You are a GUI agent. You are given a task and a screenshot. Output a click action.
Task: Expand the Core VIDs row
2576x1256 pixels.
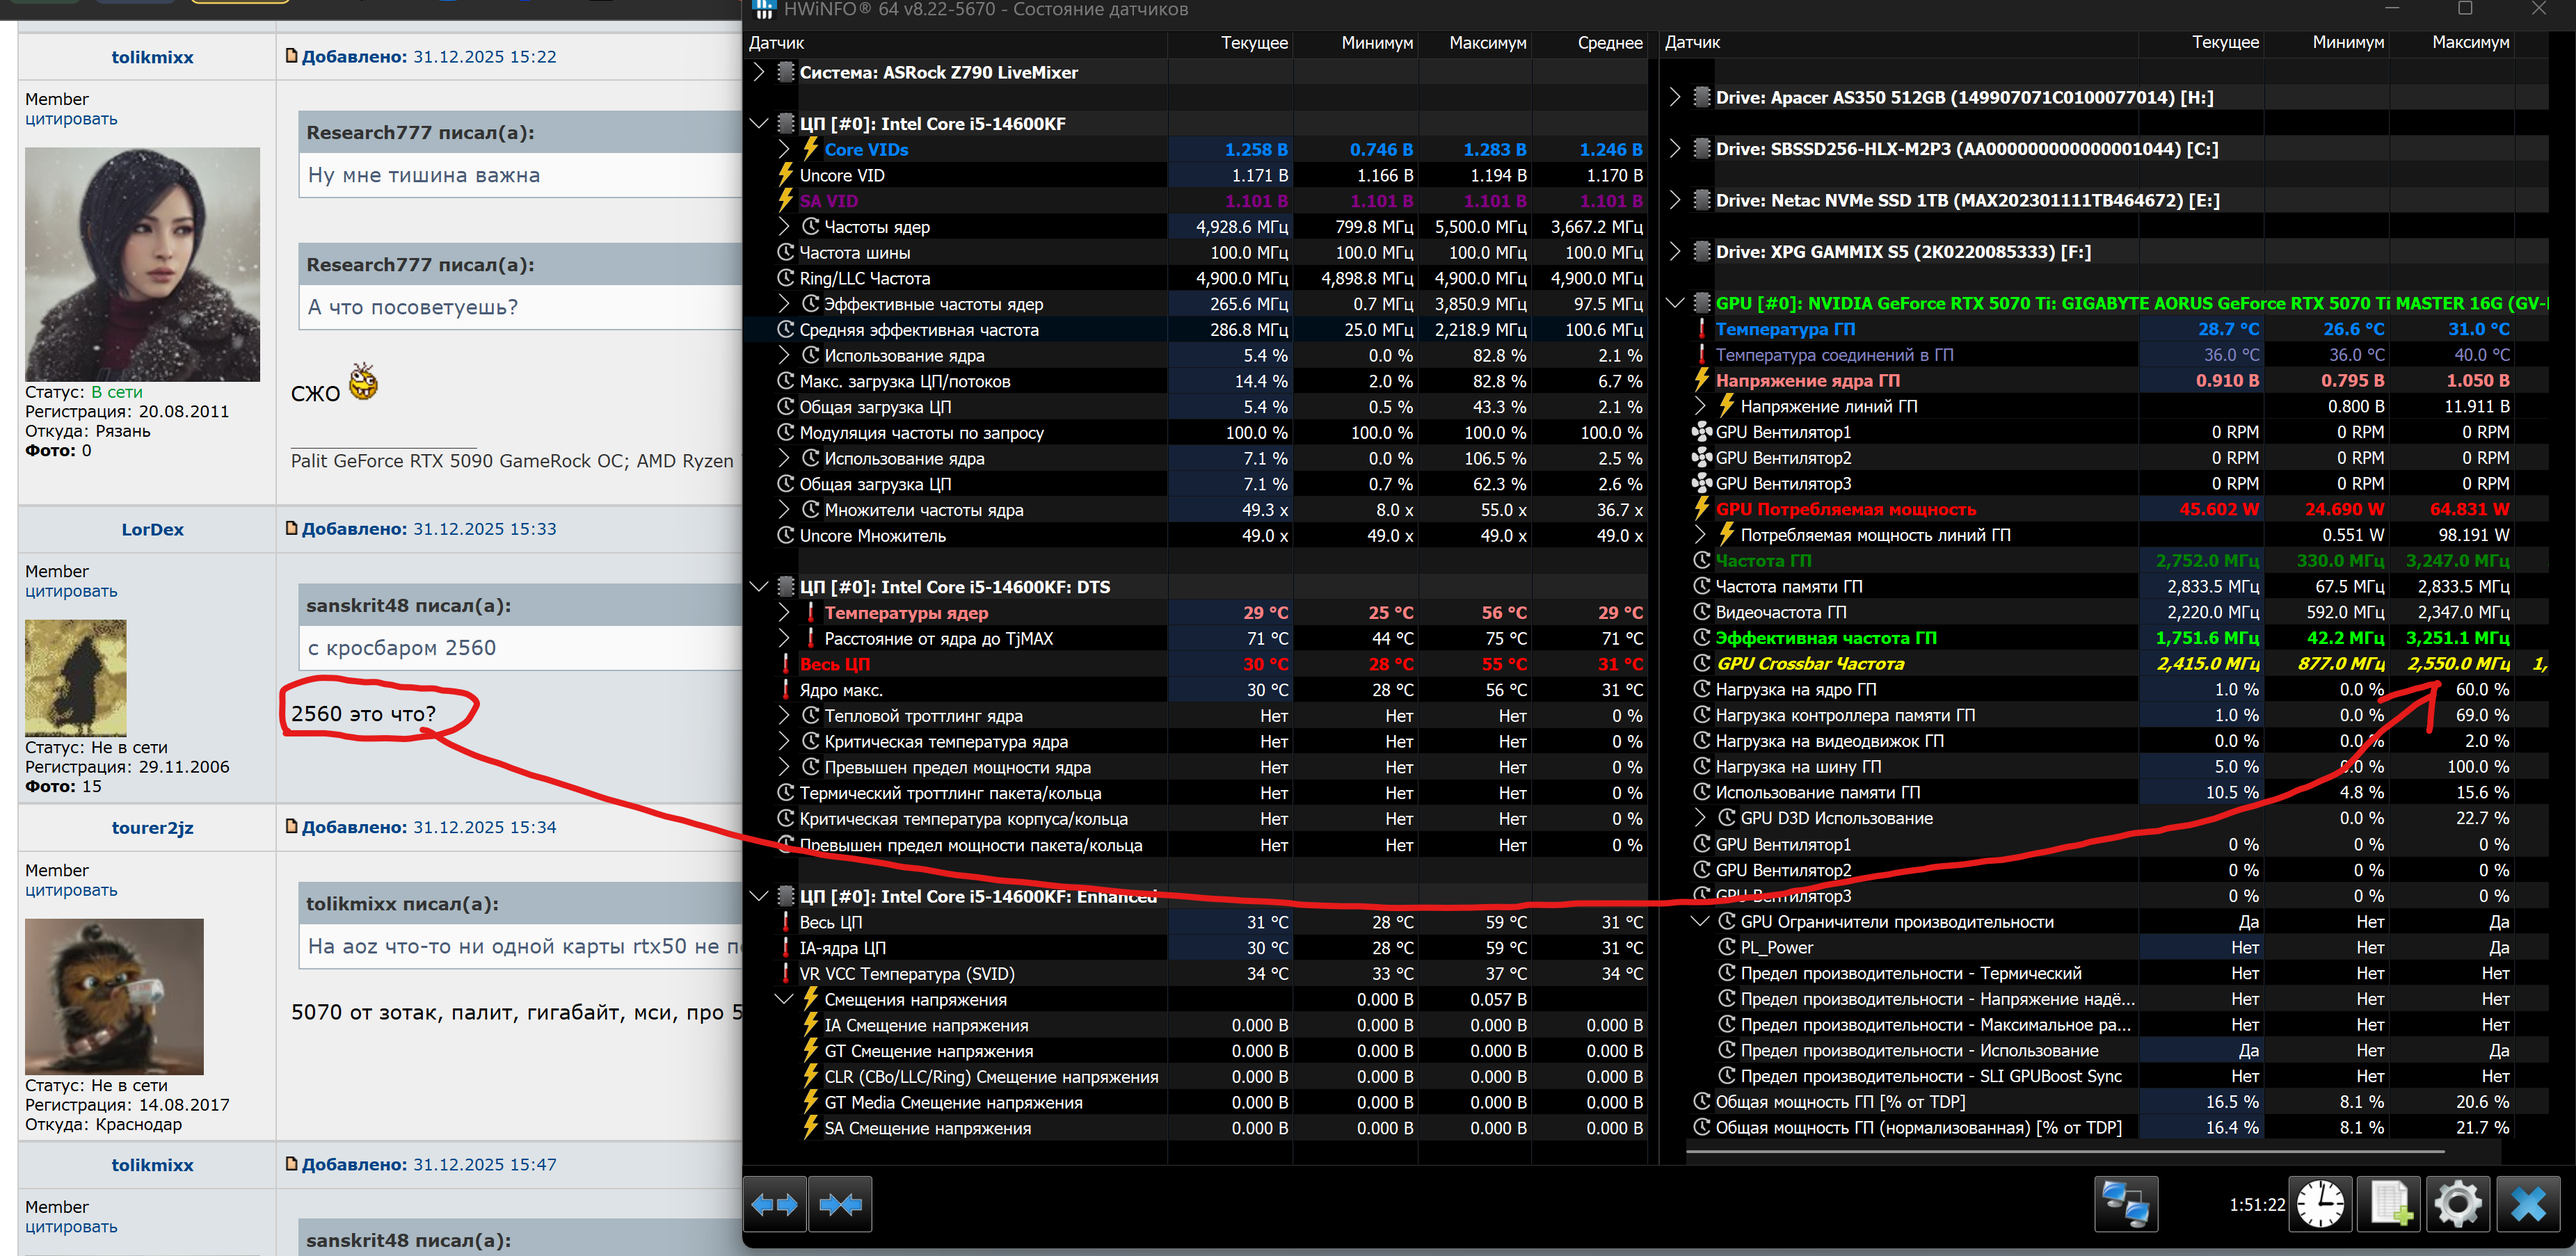784,149
